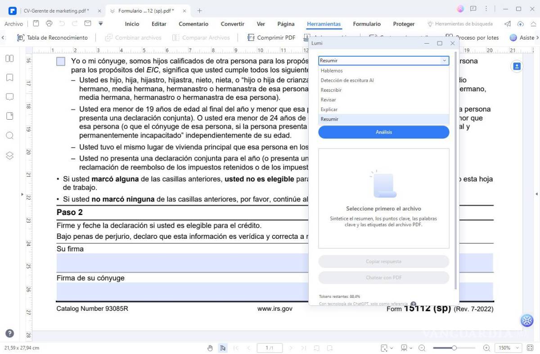Check the eligibility checkbox in the form
The image size is (540, 354).
tap(60, 61)
